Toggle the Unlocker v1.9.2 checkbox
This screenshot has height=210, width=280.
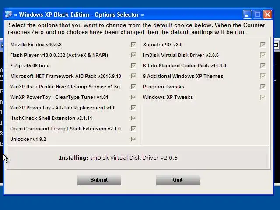(x=133, y=139)
